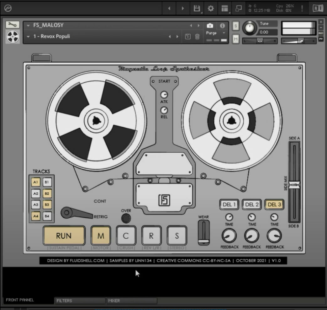Click the camera snapshot icon
Image resolution: width=327 pixels, height=310 pixels.
point(210,26)
